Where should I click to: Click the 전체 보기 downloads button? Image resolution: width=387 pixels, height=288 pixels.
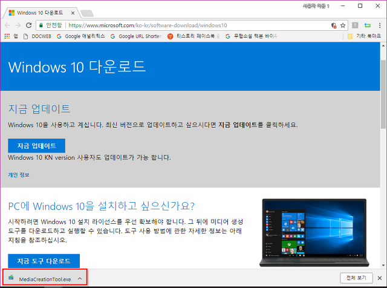click(356, 278)
